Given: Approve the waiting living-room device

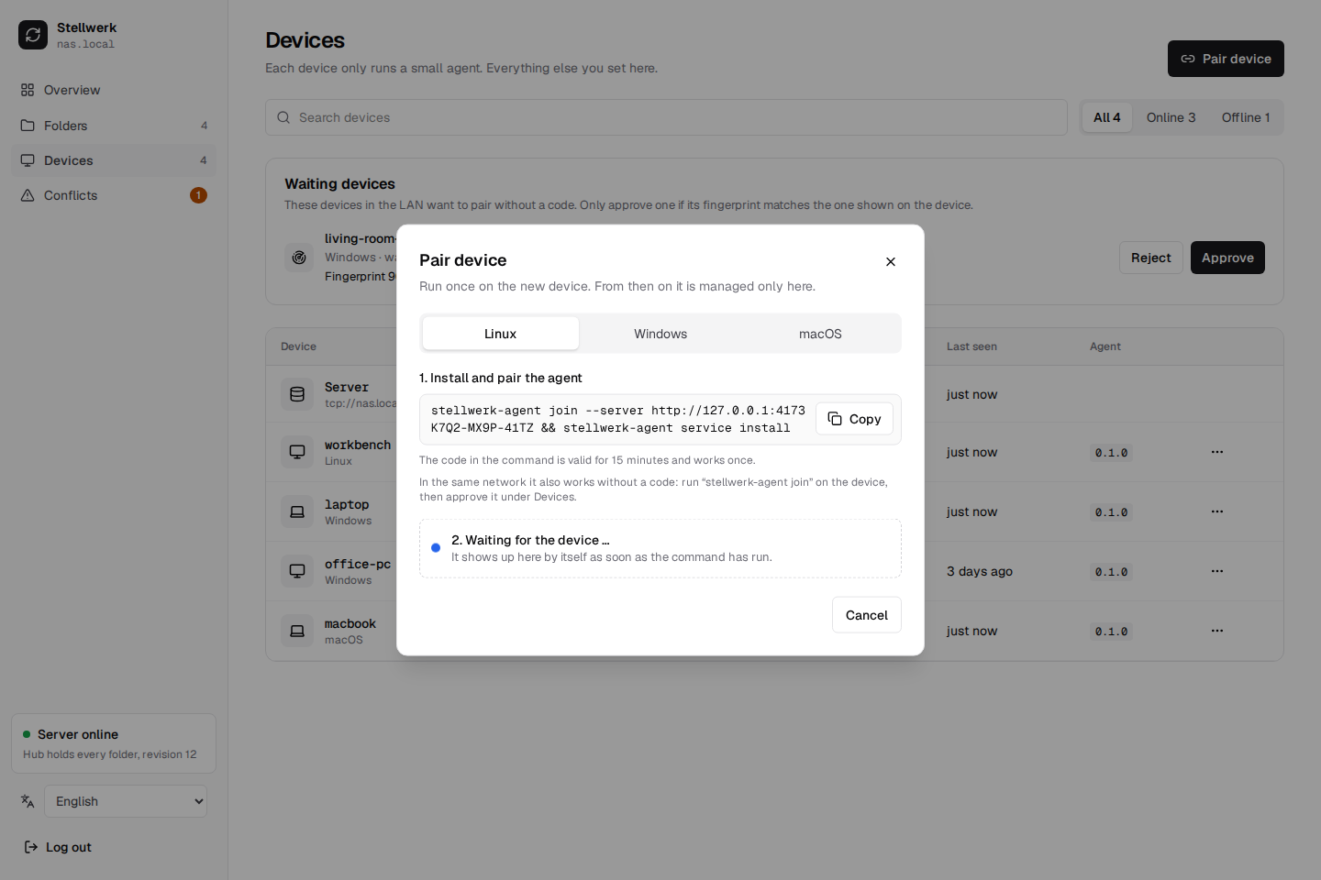Looking at the screenshot, I should [x=1227, y=258].
